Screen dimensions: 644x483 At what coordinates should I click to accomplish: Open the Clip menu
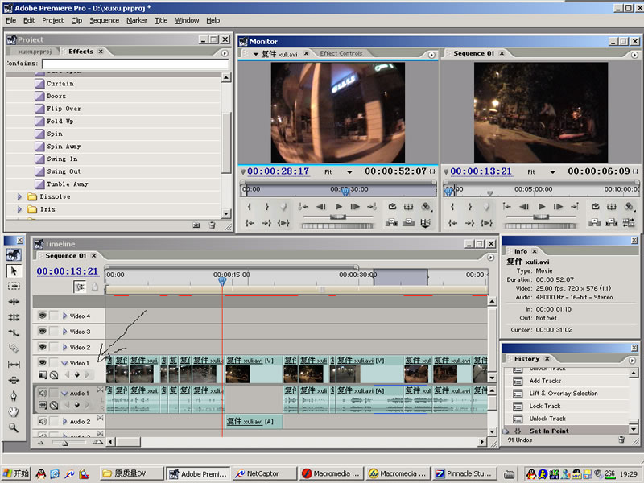point(76,20)
